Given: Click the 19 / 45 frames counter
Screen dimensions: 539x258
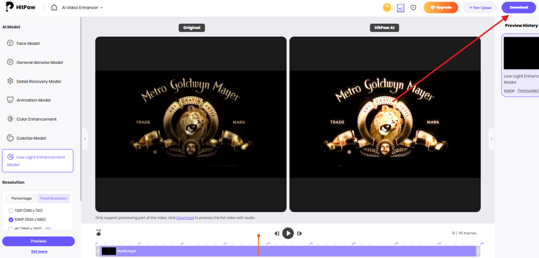Looking at the screenshot, I should [x=464, y=233].
